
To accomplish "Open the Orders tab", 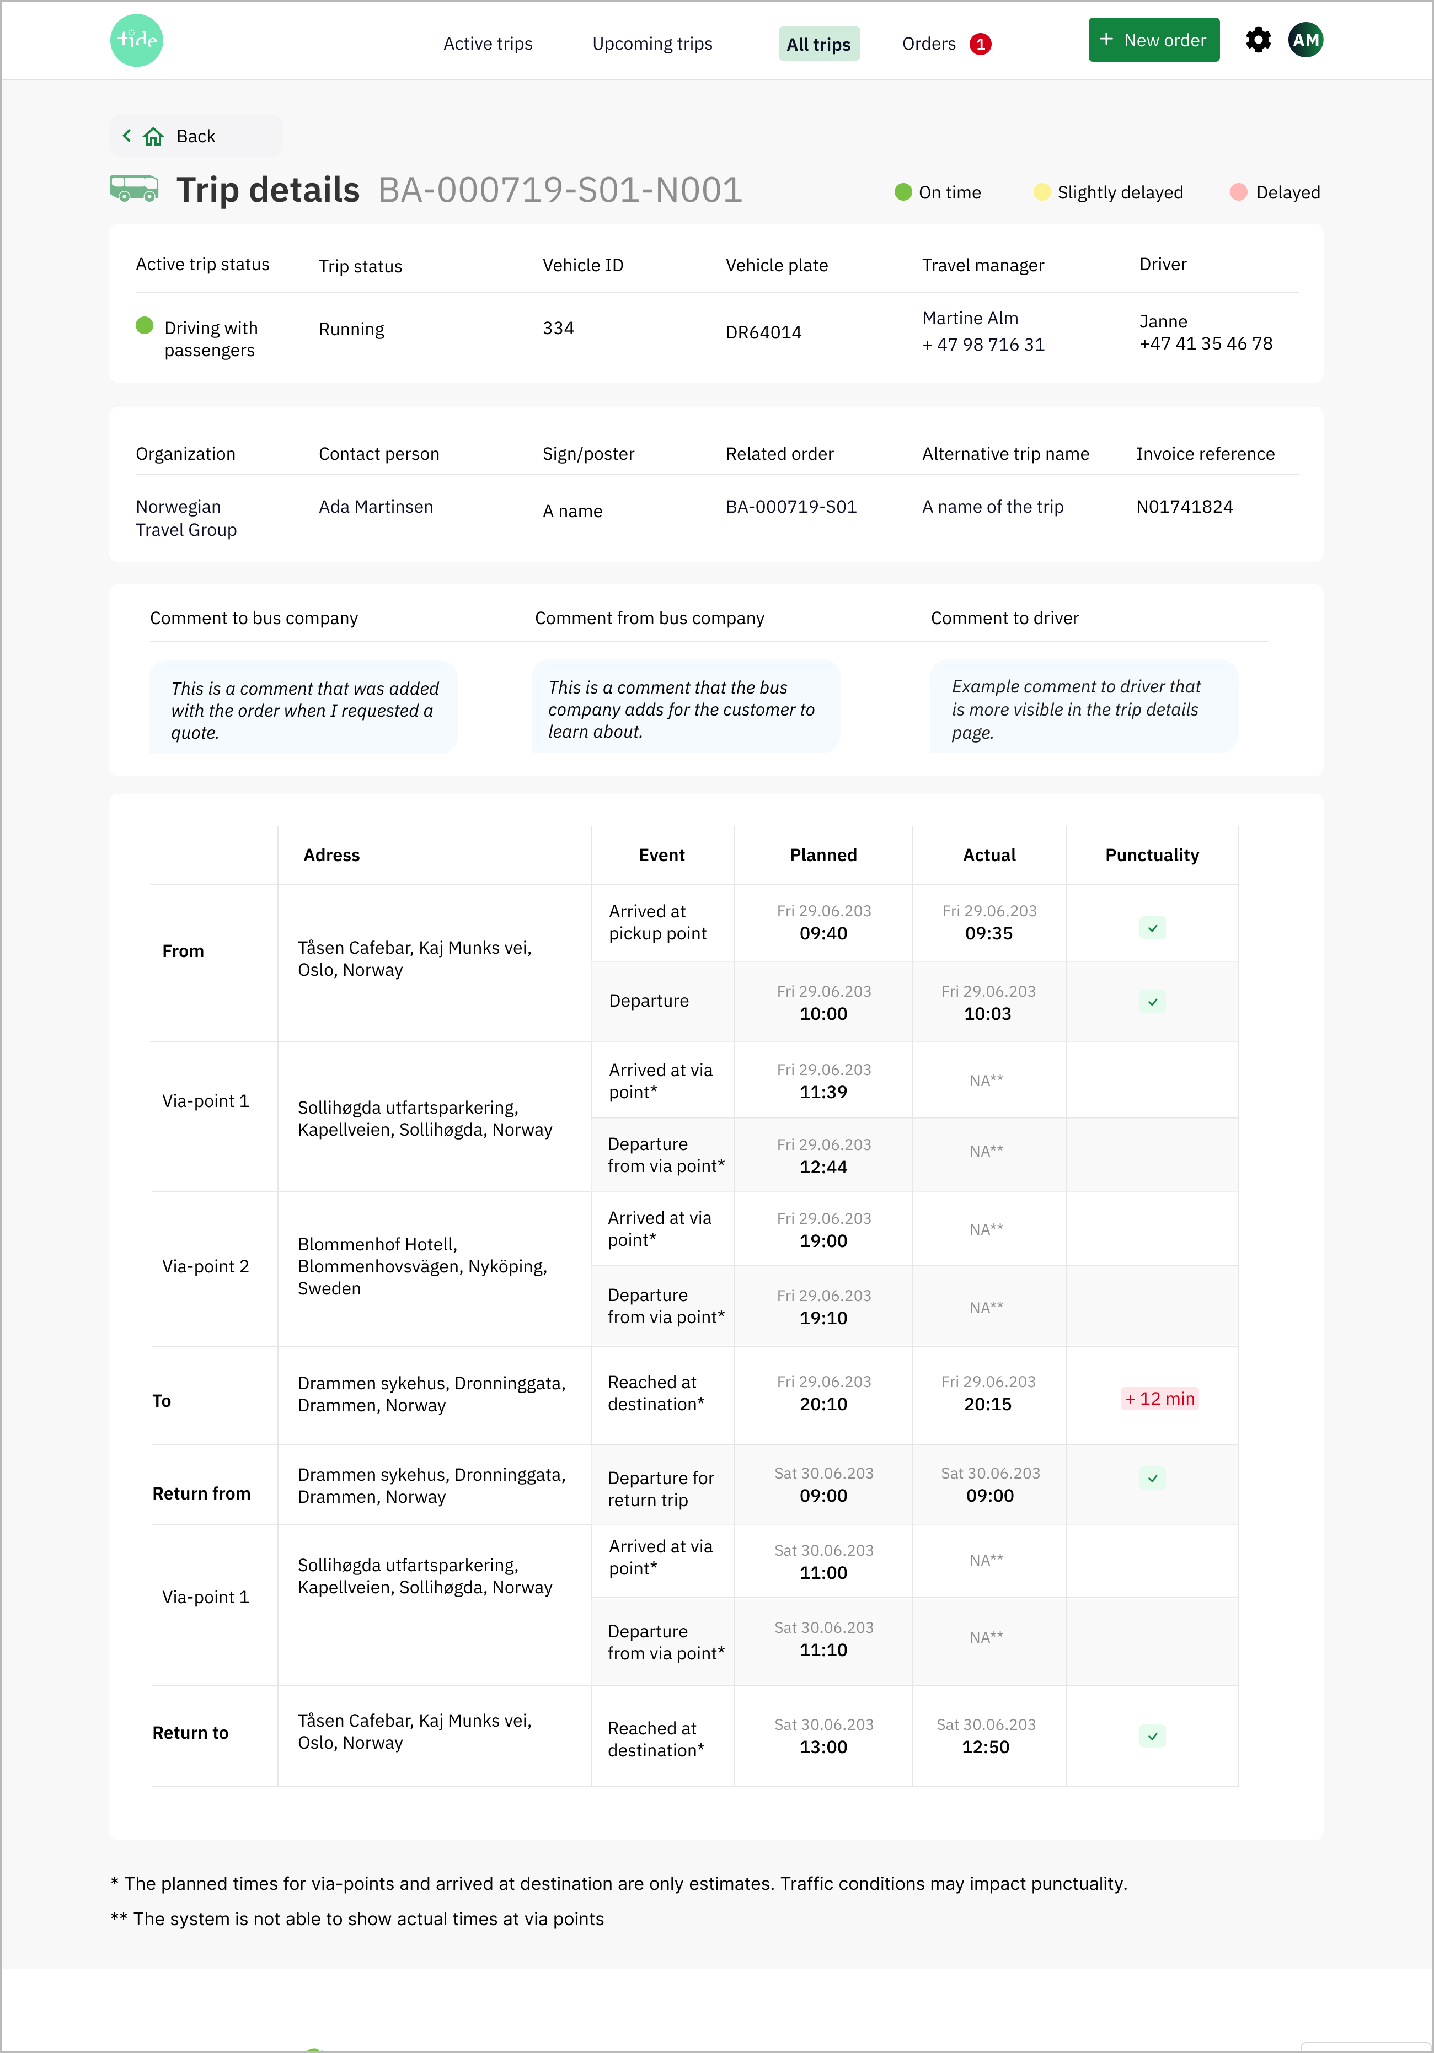I will (929, 44).
